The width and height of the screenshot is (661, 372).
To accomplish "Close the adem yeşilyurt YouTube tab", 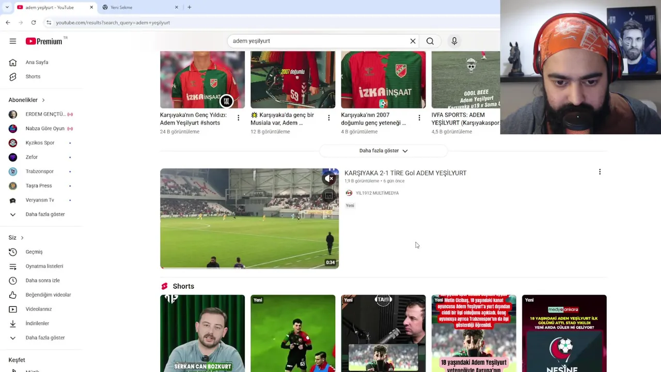I will click(x=92, y=7).
